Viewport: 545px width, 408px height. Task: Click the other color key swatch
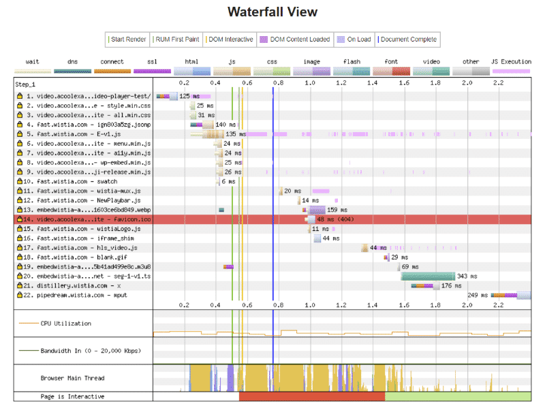pos(471,72)
